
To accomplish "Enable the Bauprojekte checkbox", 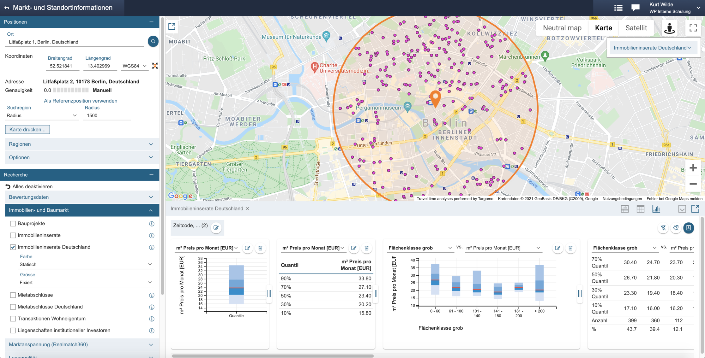I will [x=13, y=224].
